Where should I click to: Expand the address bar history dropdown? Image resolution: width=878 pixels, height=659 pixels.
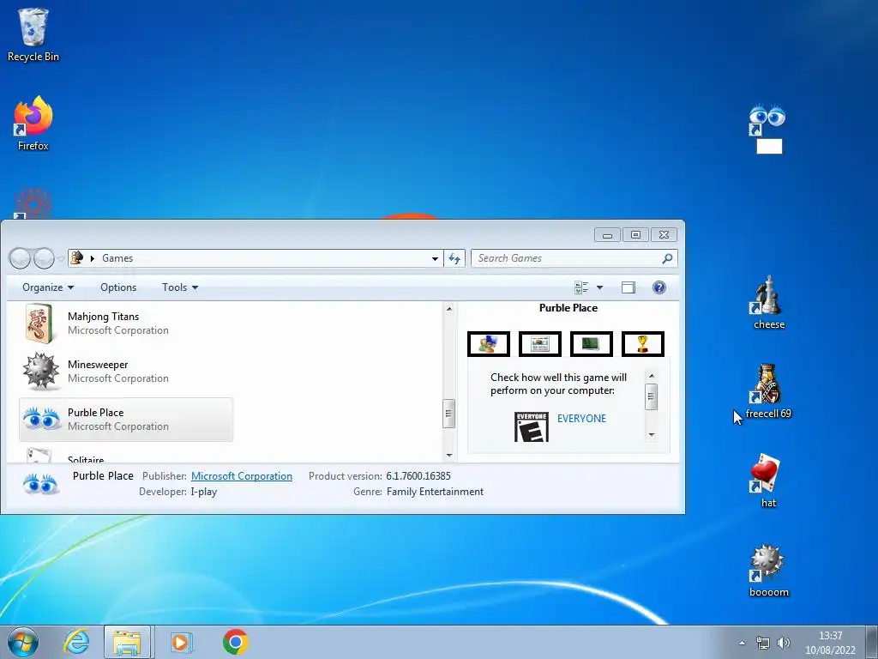(435, 258)
